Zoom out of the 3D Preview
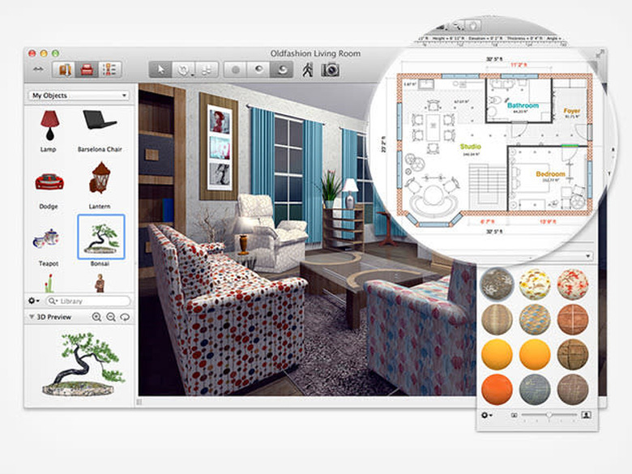This screenshot has width=632, height=474. click(111, 317)
